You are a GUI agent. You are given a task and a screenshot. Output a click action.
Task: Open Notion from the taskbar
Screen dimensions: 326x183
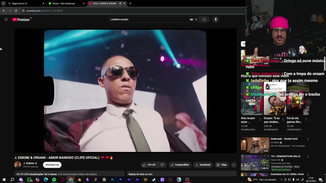tap(104, 180)
